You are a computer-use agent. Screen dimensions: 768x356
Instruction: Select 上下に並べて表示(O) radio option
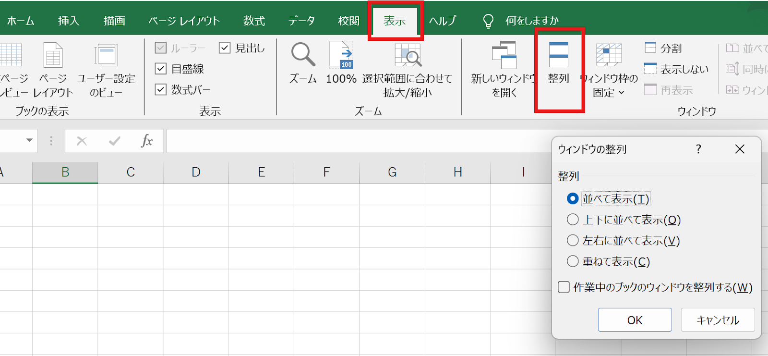point(572,220)
